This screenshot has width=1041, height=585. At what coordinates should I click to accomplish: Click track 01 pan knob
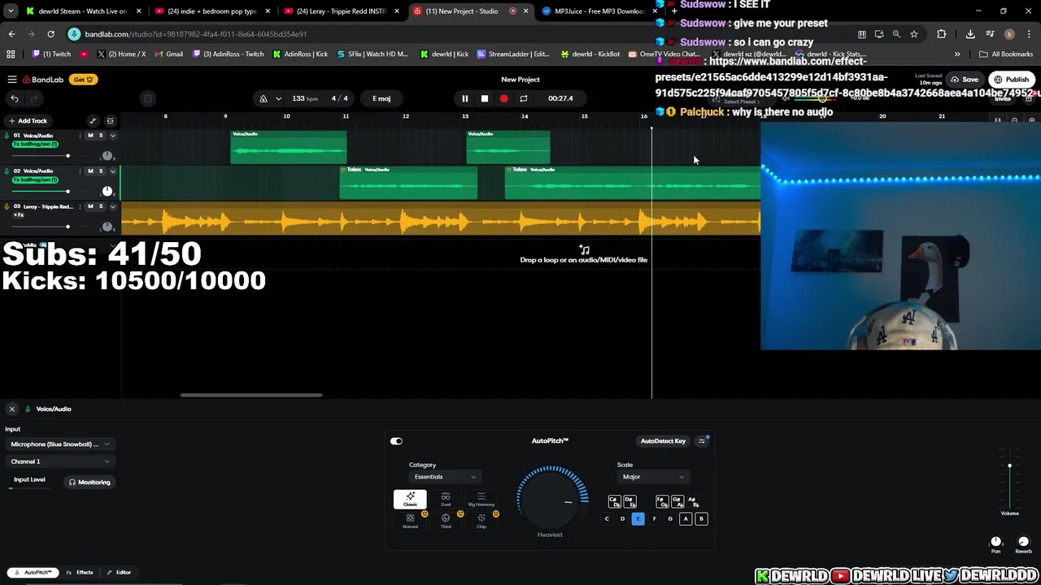pos(107,156)
